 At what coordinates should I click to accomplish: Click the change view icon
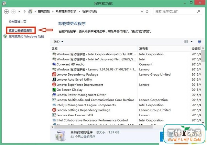tap(186, 42)
